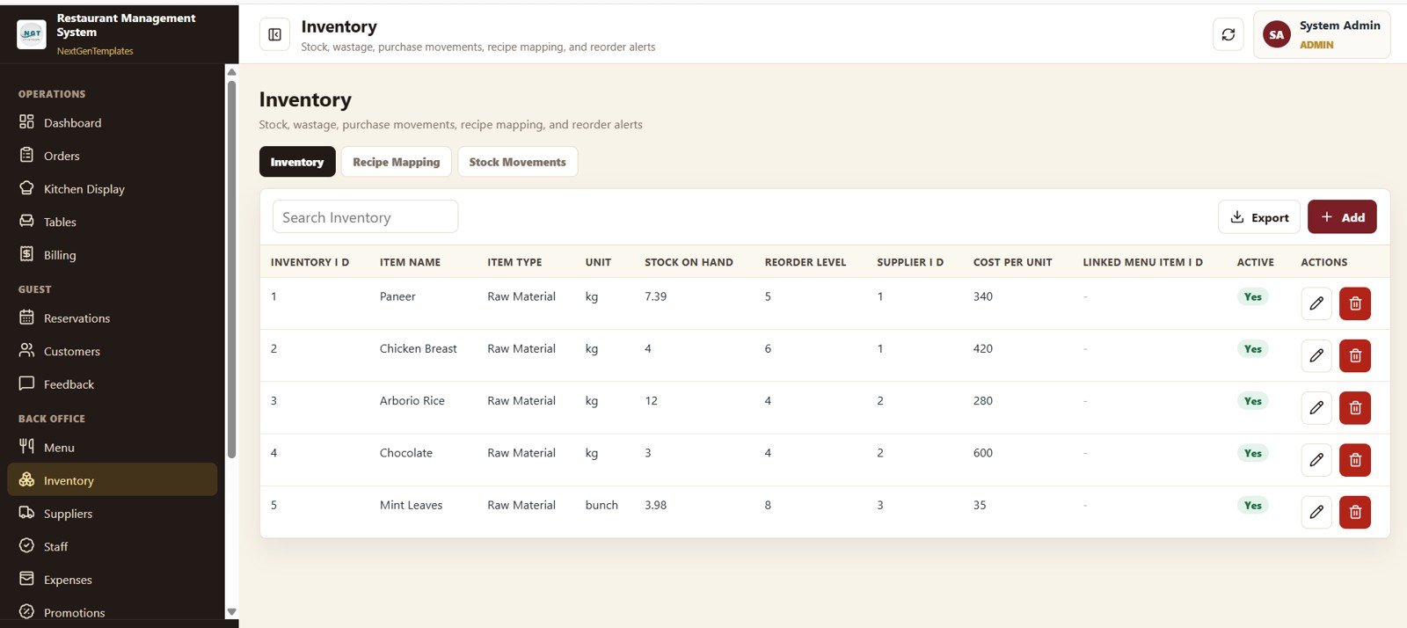Click the ITEM NAME column header
This screenshot has height=628, width=1407.
click(410, 262)
